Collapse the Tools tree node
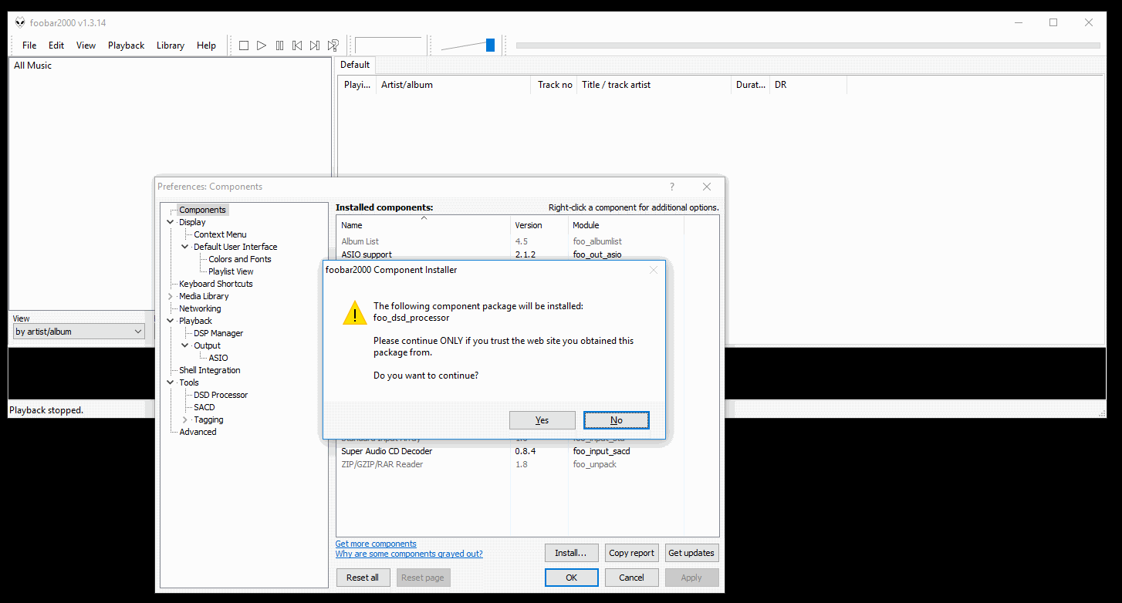1122x603 pixels. [171, 382]
